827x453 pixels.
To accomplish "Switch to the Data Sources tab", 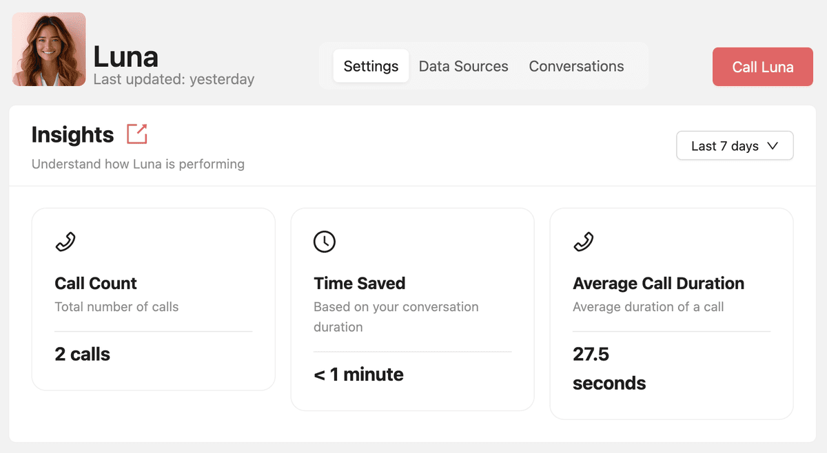I will point(464,66).
